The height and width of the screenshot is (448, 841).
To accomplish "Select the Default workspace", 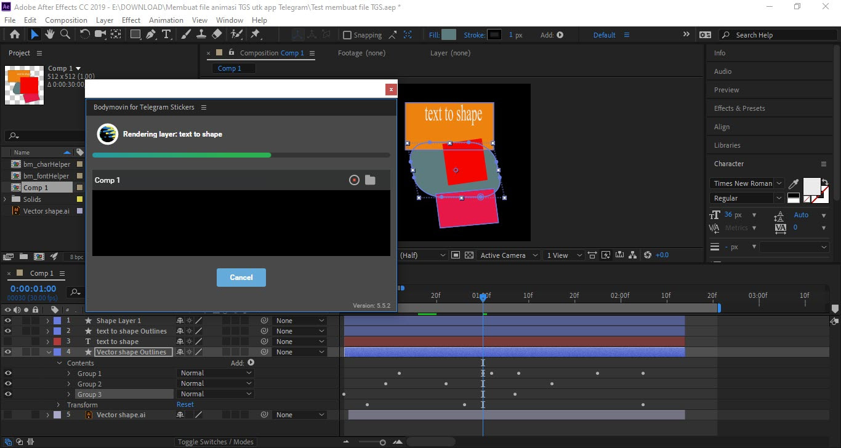I will click(x=605, y=35).
